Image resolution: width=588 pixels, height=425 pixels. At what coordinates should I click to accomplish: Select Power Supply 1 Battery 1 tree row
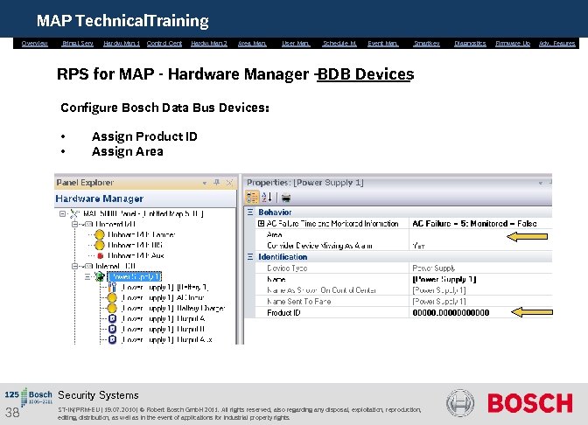[x=164, y=288]
